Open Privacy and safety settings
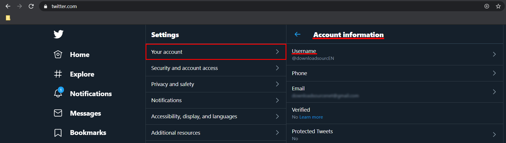The height and width of the screenshot is (143, 506). [x=216, y=84]
